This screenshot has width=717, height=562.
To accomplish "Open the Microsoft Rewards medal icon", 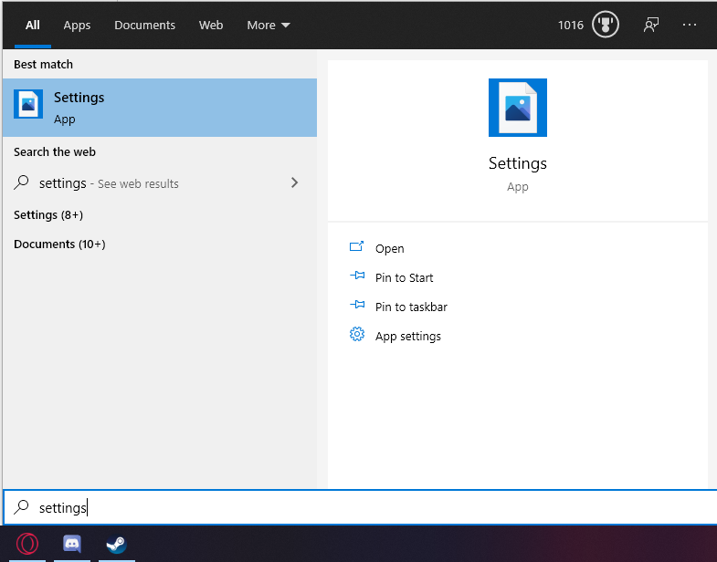I will pyautogui.click(x=605, y=25).
